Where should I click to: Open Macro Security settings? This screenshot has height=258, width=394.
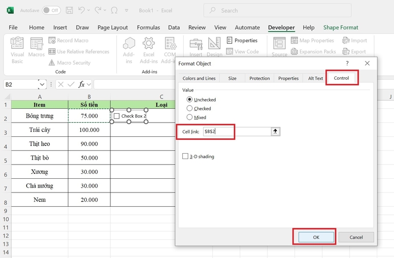(69, 63)
